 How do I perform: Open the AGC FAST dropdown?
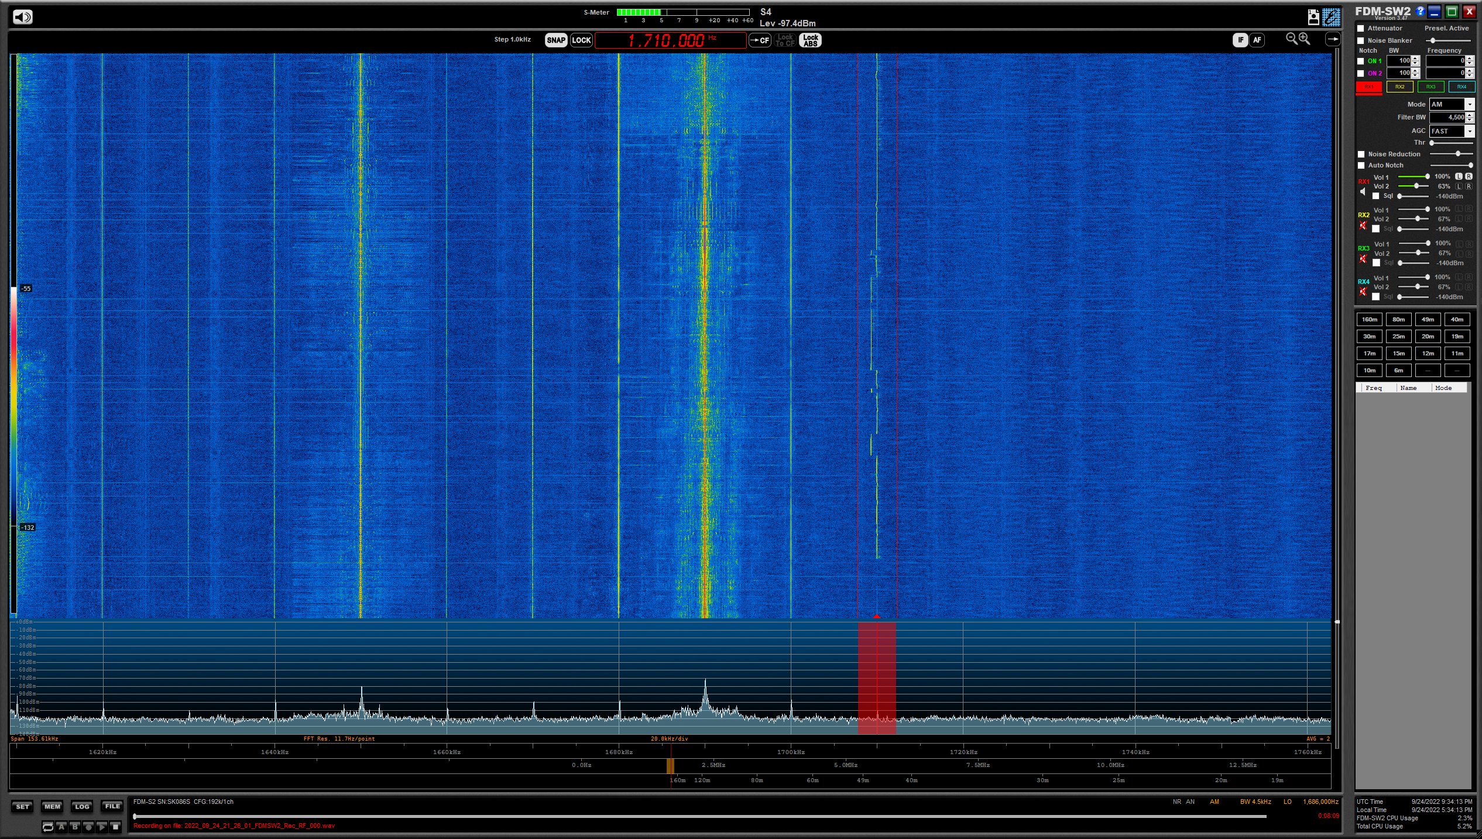(x=1469, y=131)
